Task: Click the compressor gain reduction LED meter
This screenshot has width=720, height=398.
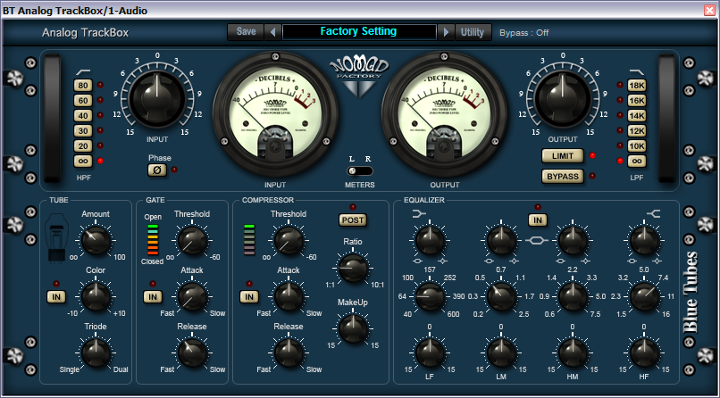Action: pyautogui.click(x=249, y=240)
